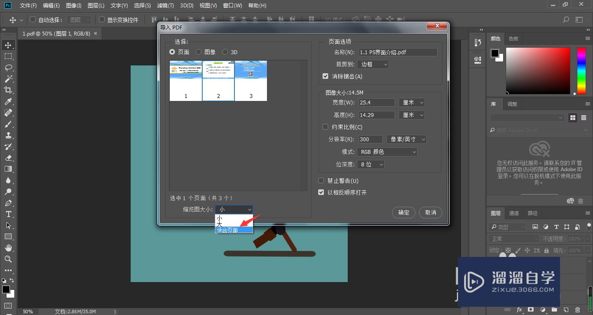Open the History panel icon
This screenshot has width=593, height=315.
478,42
